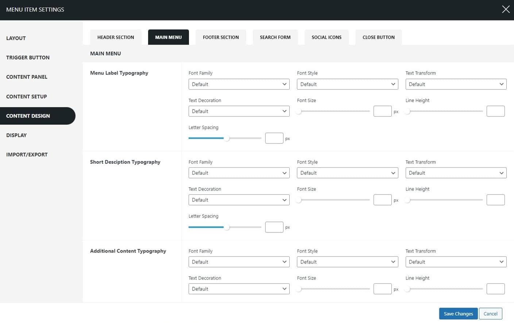Click the Save Changes button

[458, 314]
